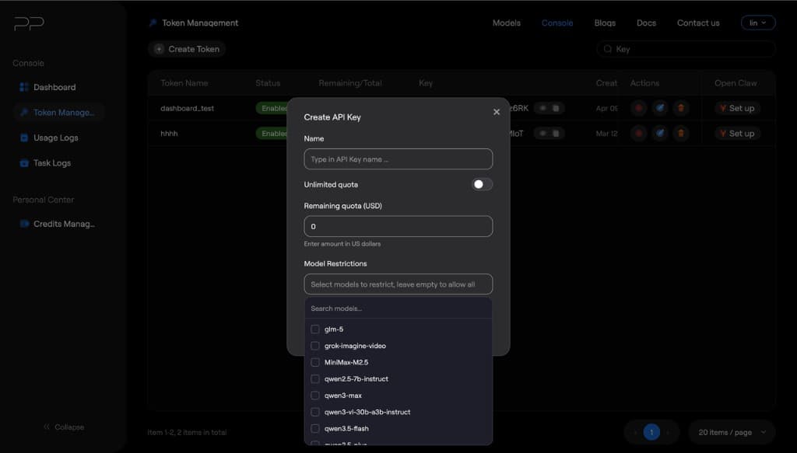Click the hhhh token name cell
Viewport: 797px width, 453px height.
point(169,134)
